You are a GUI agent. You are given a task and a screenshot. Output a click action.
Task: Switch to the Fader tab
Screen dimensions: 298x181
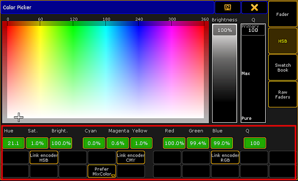click(x=283, y=14)
